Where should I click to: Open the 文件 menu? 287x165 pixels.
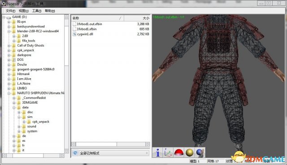click(x=10, y=11)
